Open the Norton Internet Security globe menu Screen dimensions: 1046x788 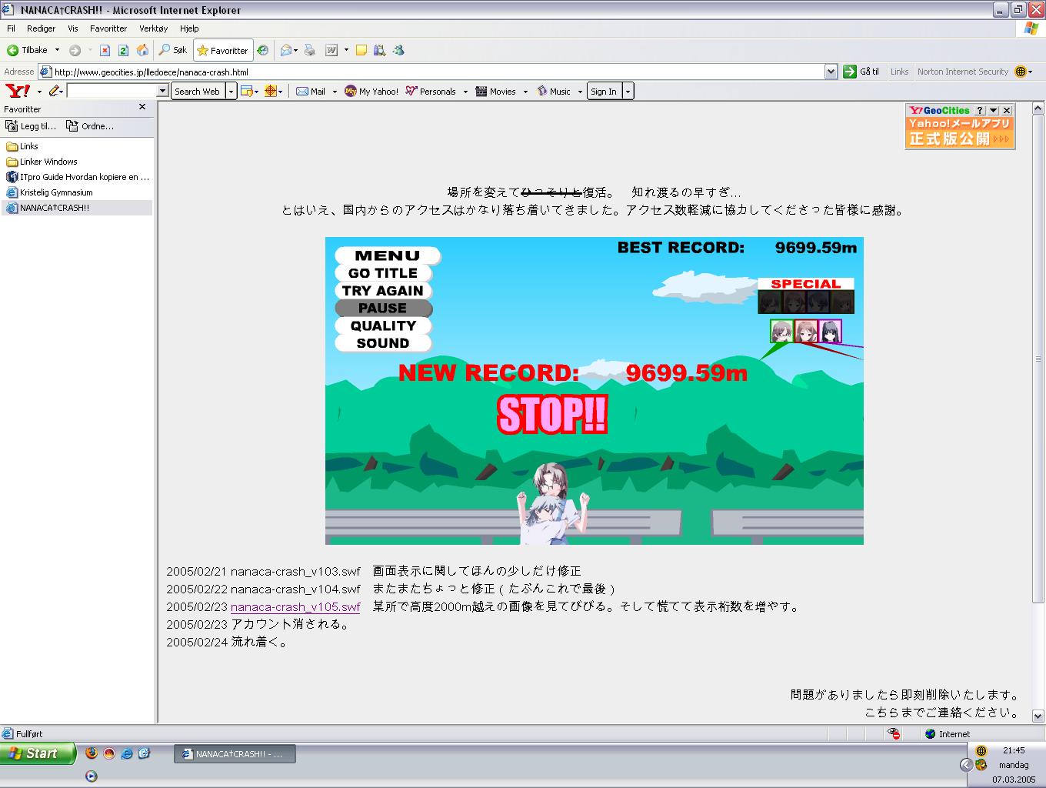click(1024, 72)
